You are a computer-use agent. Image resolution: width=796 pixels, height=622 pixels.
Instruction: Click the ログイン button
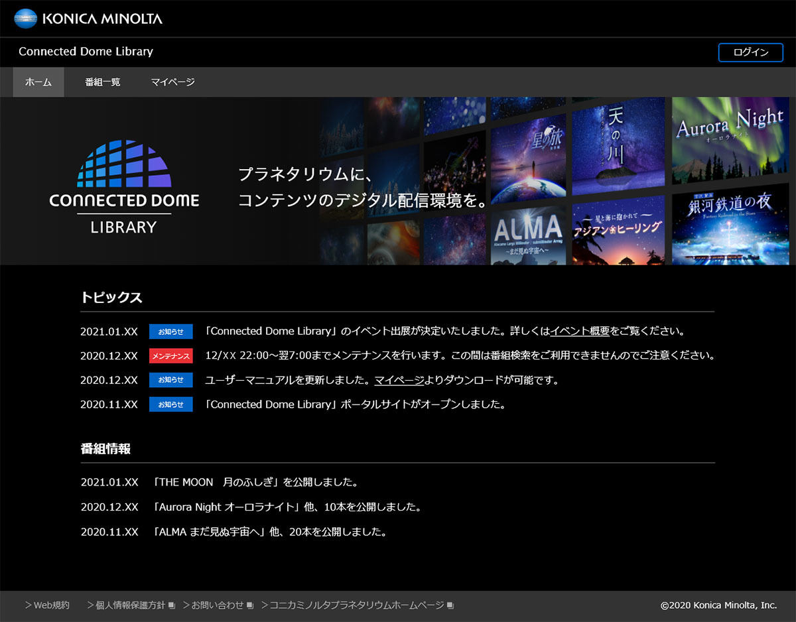pos(751,52)
